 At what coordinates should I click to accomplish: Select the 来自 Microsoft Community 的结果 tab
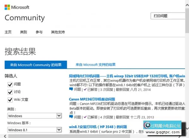[36, 65]
